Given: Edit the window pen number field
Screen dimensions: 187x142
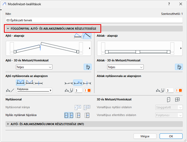Looking at the screenshot, I should point(170,91).
